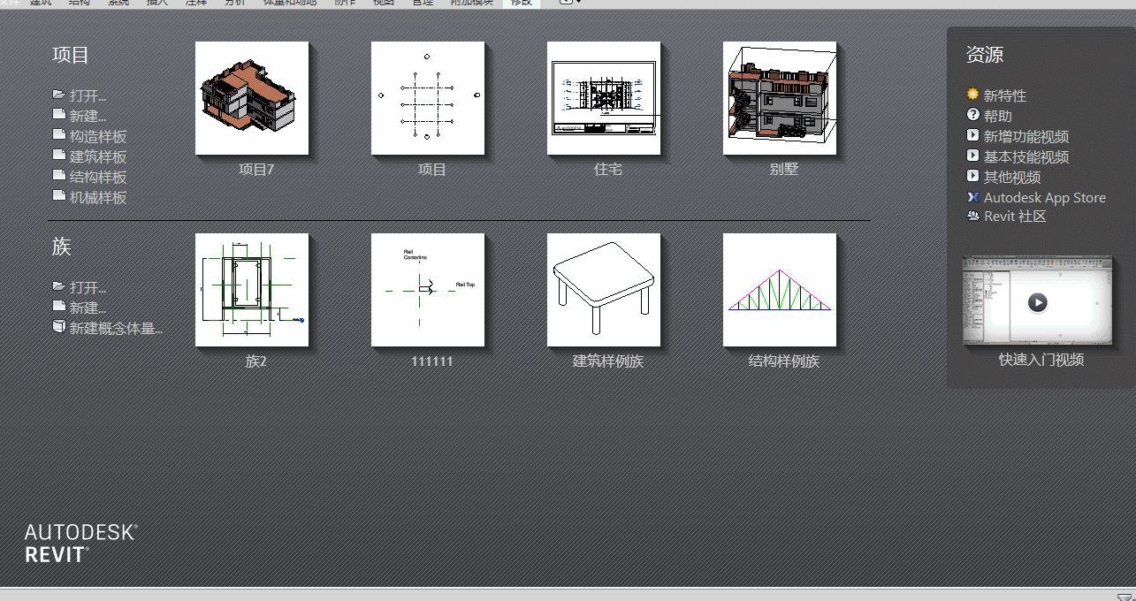
Task: Start a new family with 新建... under 族
Action: click(88, 308)
